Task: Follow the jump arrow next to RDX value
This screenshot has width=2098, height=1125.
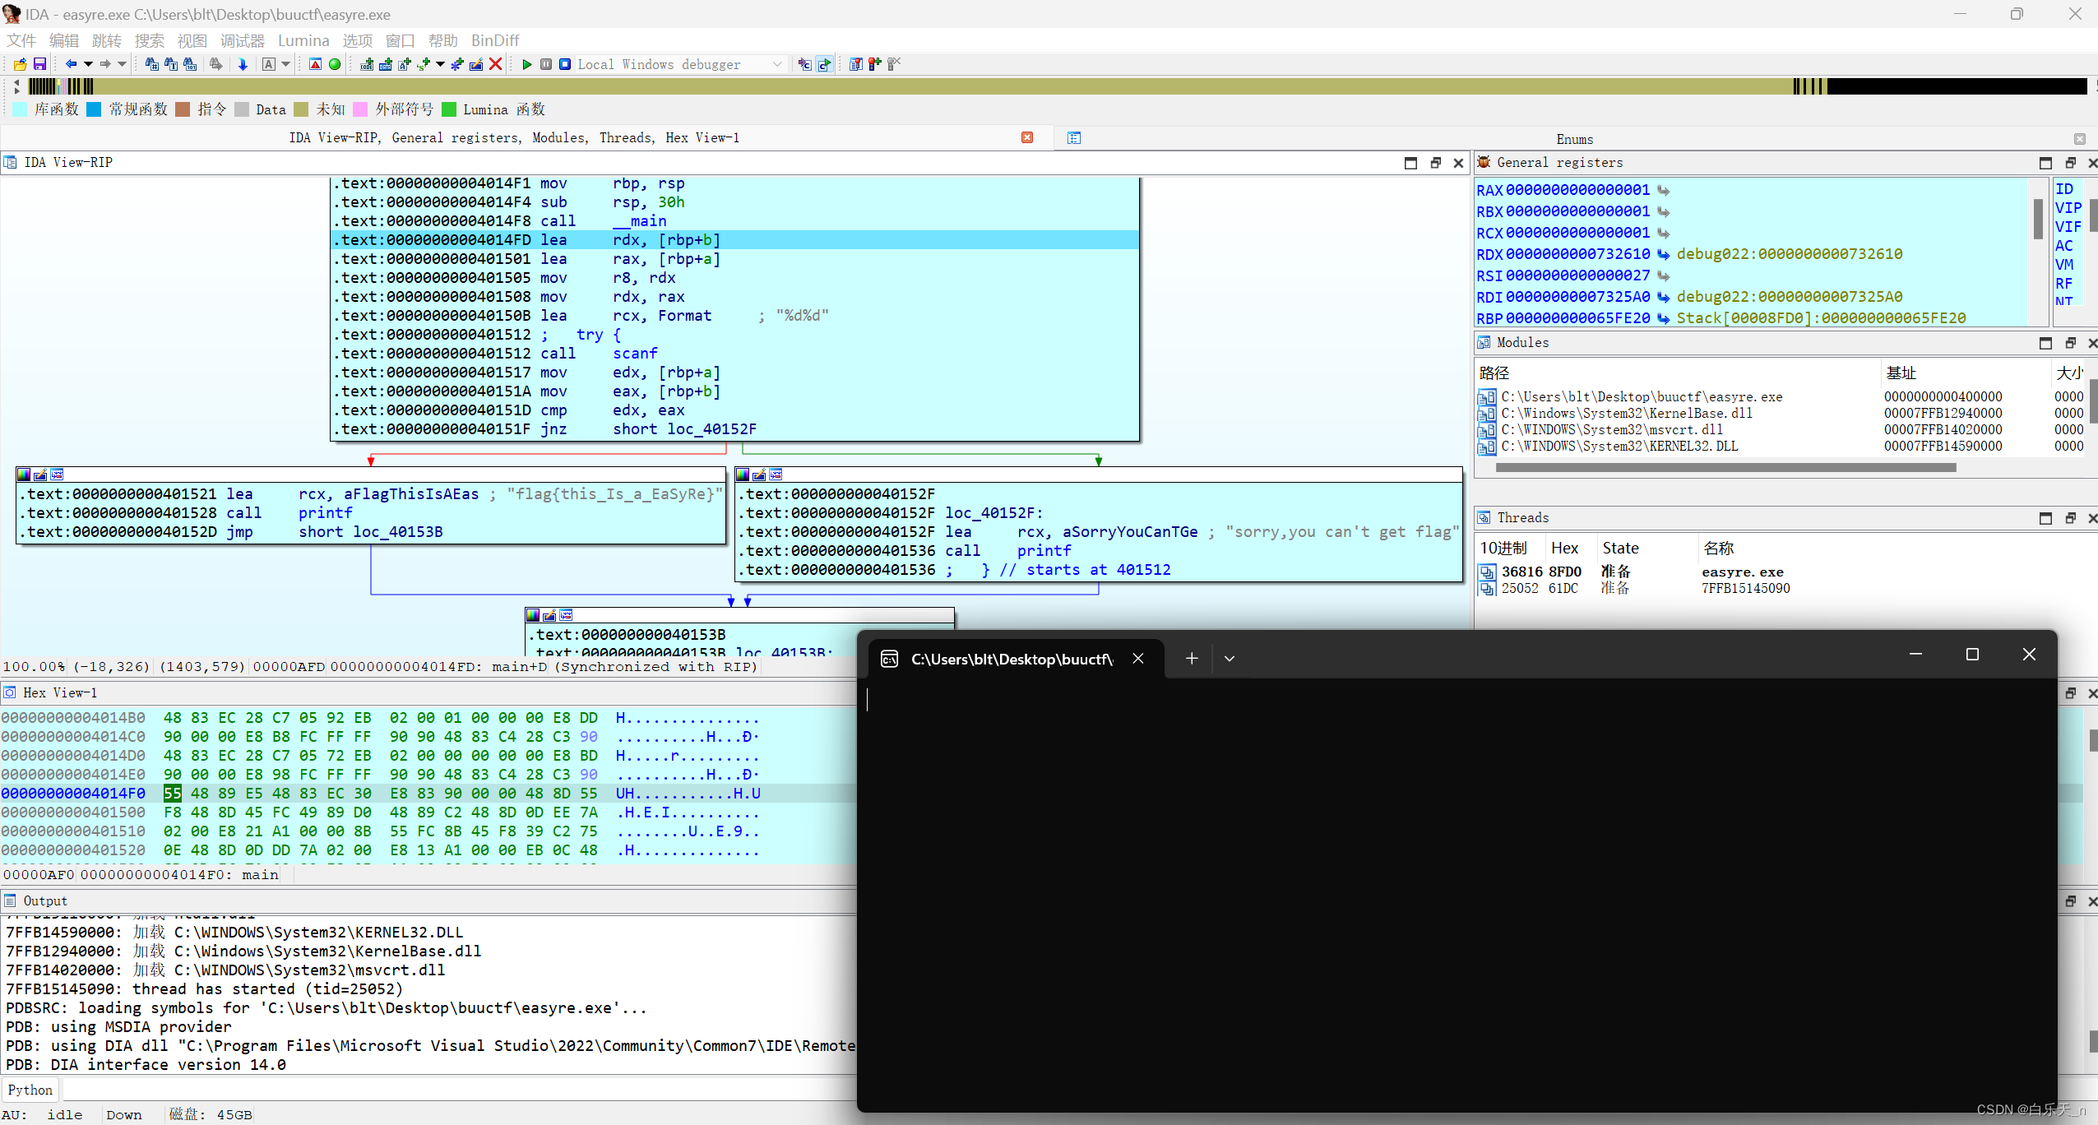Action: [x=1663, y=254]
